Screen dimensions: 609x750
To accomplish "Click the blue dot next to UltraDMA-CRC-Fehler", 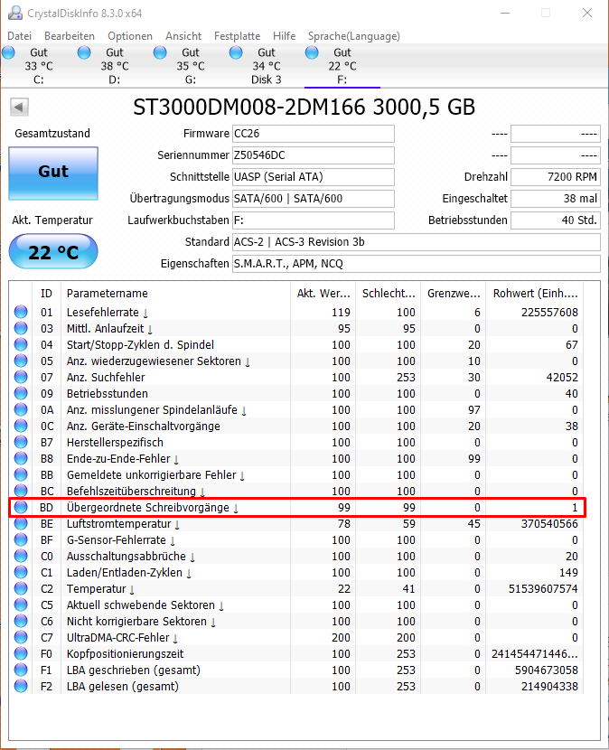I will (20, 638).
